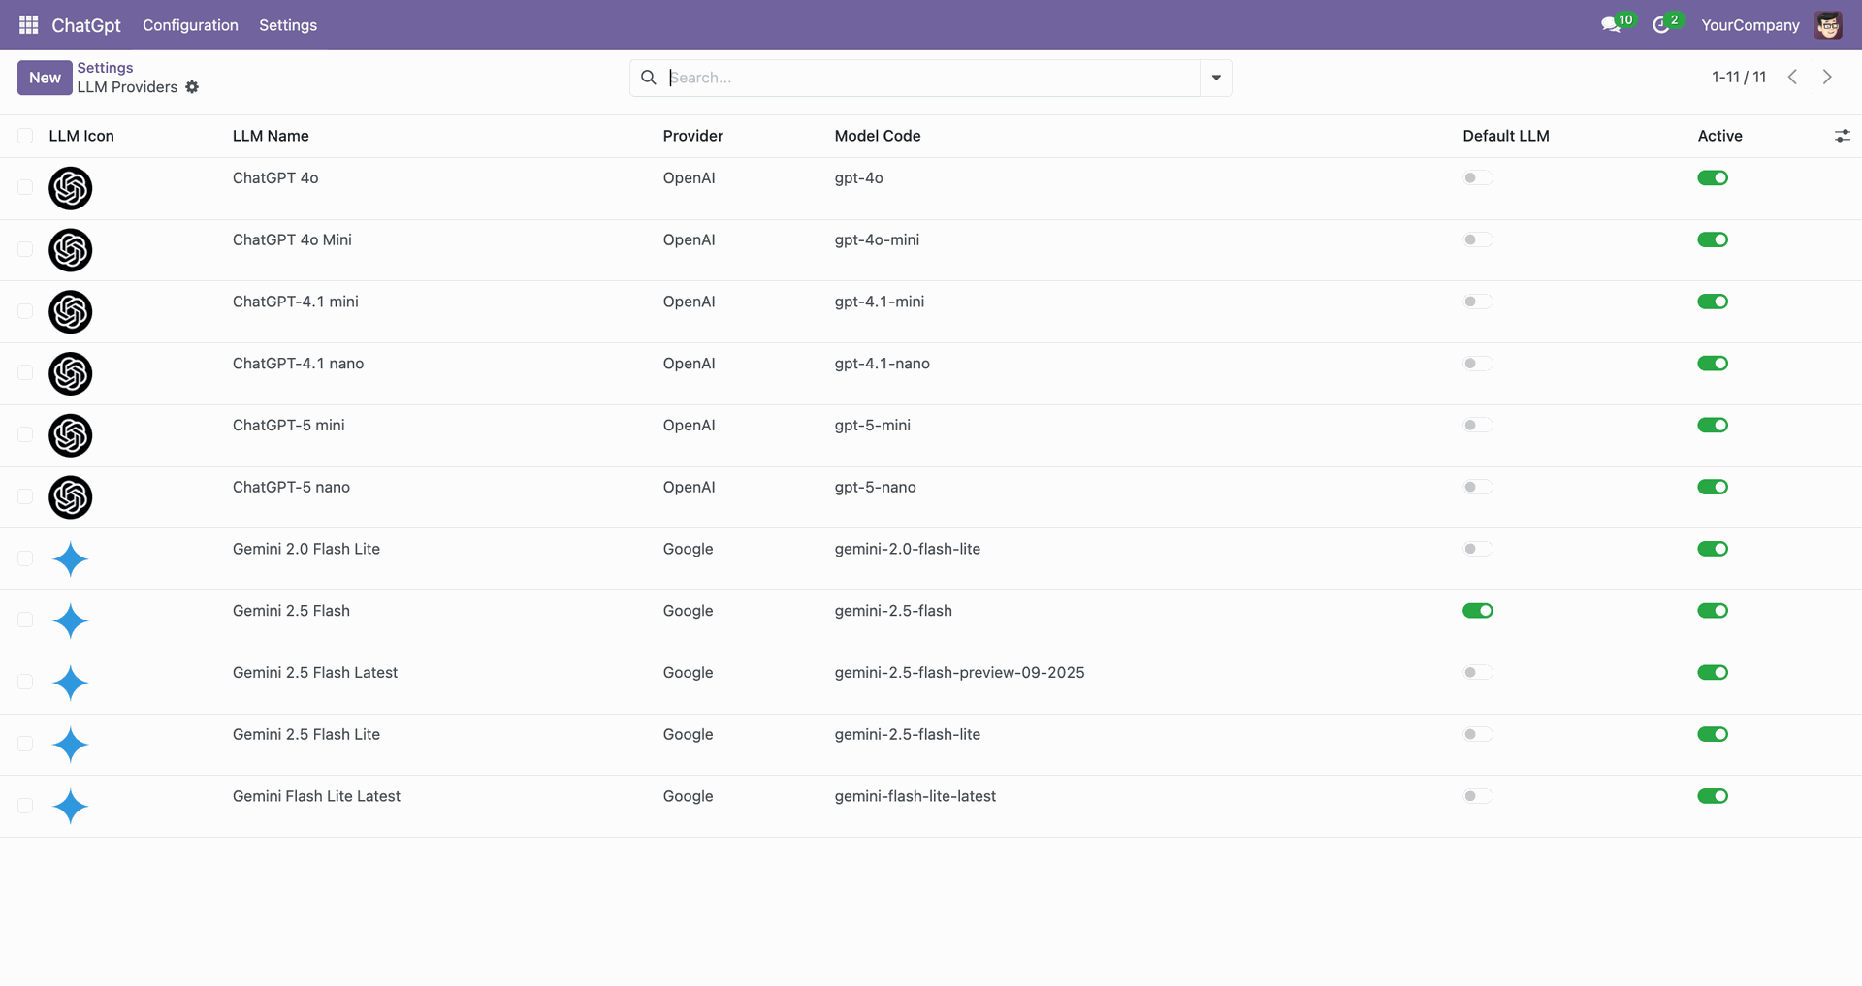The image size is (1862, 986).
Task: Click the OpenAI icon for ChatGPT-5 nano
Action: coord(71,497)
